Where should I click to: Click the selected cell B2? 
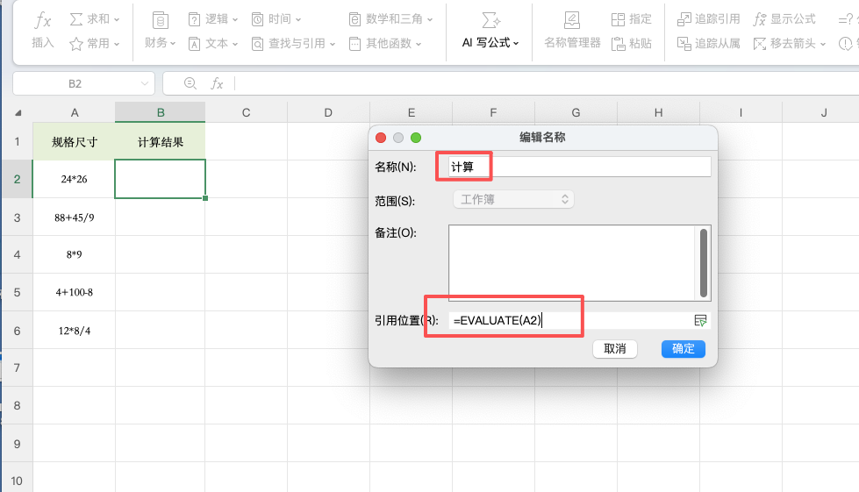(160, 179)
